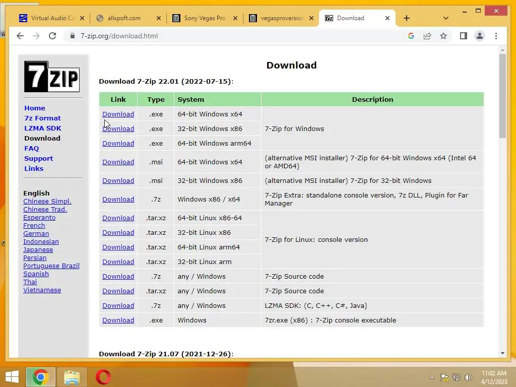
Task: Open Opera browser from the taskbar
Action: point(103,377)
